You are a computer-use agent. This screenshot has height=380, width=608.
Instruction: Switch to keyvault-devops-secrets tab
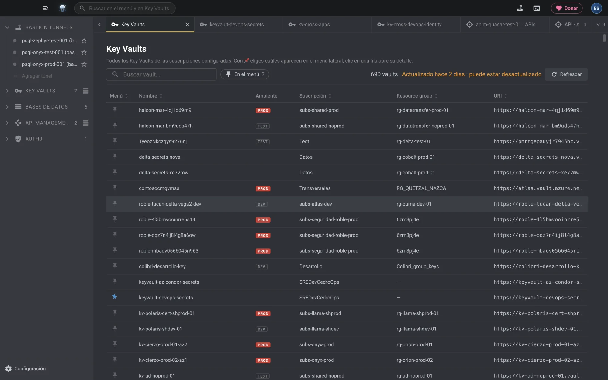tap(238, 24)
